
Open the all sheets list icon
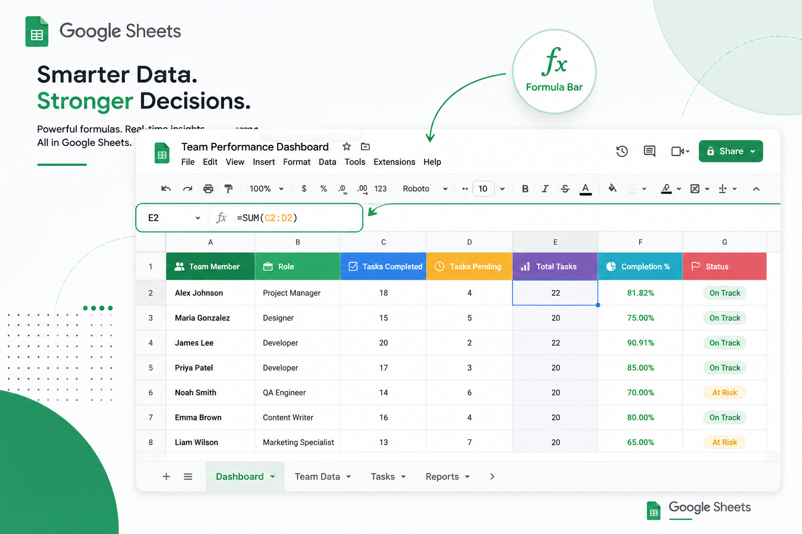188,477
